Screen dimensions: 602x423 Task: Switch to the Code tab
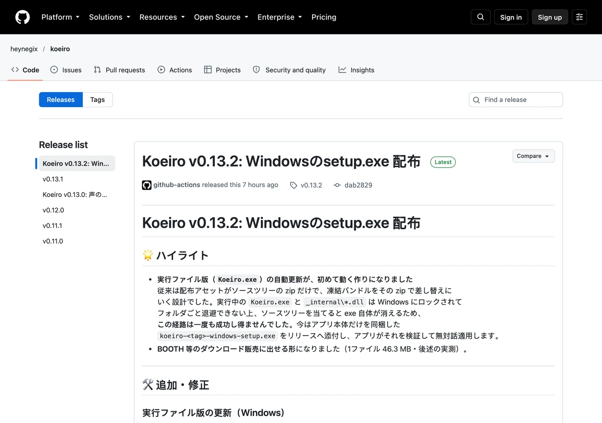25,70
